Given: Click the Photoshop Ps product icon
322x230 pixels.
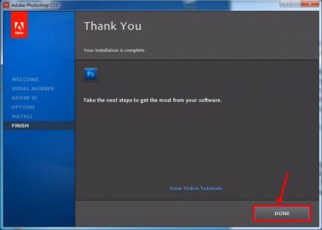Looking at the screenshot, I should pyautogui.click(x=91, y=74).
